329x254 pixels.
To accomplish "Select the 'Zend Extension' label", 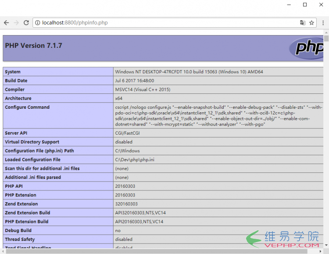I will coord(21,204).
